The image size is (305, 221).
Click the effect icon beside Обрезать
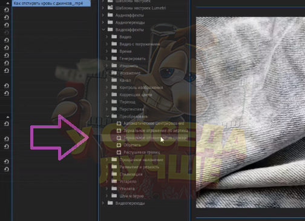119,145
